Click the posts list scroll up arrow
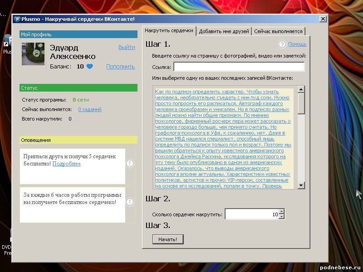The width and height of the screenshot is (363, 272). tap(301, 89)
